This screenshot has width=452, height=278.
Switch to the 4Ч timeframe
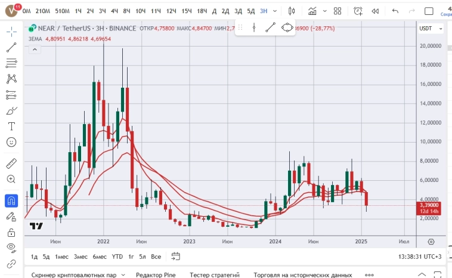click(114, 11)
